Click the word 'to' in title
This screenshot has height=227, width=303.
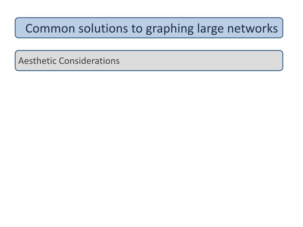pyautogui.click(x=137, y=29)
